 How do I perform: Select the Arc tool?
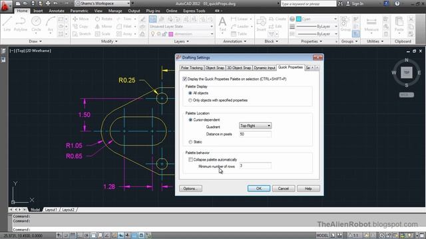pos(51,24)
